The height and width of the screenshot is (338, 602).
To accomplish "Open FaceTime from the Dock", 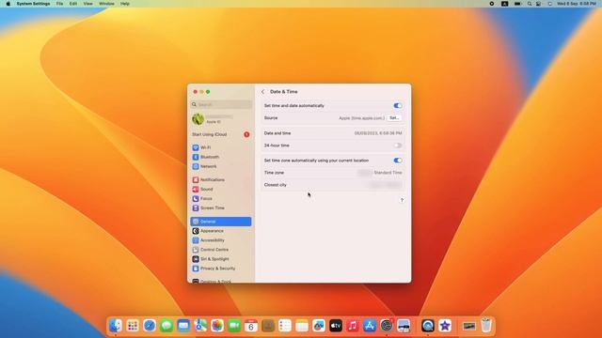I will click(x=234, y=326).
